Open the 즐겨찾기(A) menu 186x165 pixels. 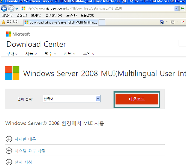pyautogui.click(x=54, y=15)
